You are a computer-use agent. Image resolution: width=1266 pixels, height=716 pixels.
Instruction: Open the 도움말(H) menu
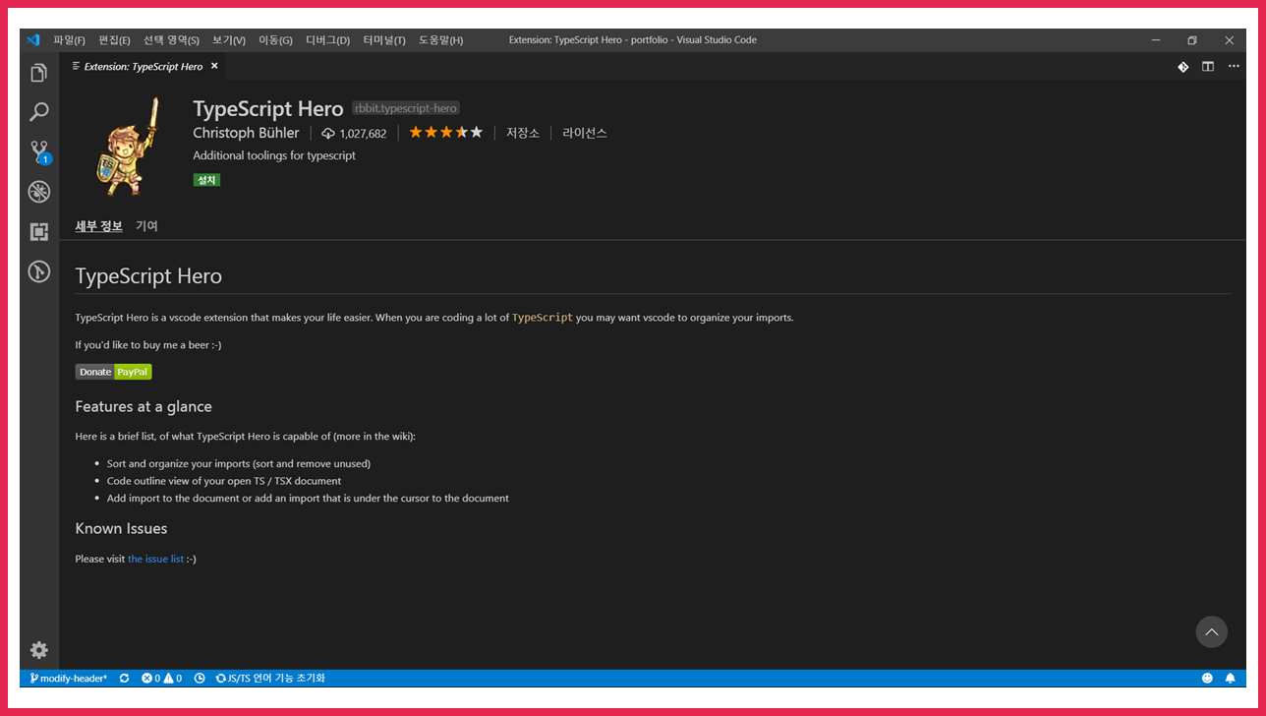click(x=440, y=40)
